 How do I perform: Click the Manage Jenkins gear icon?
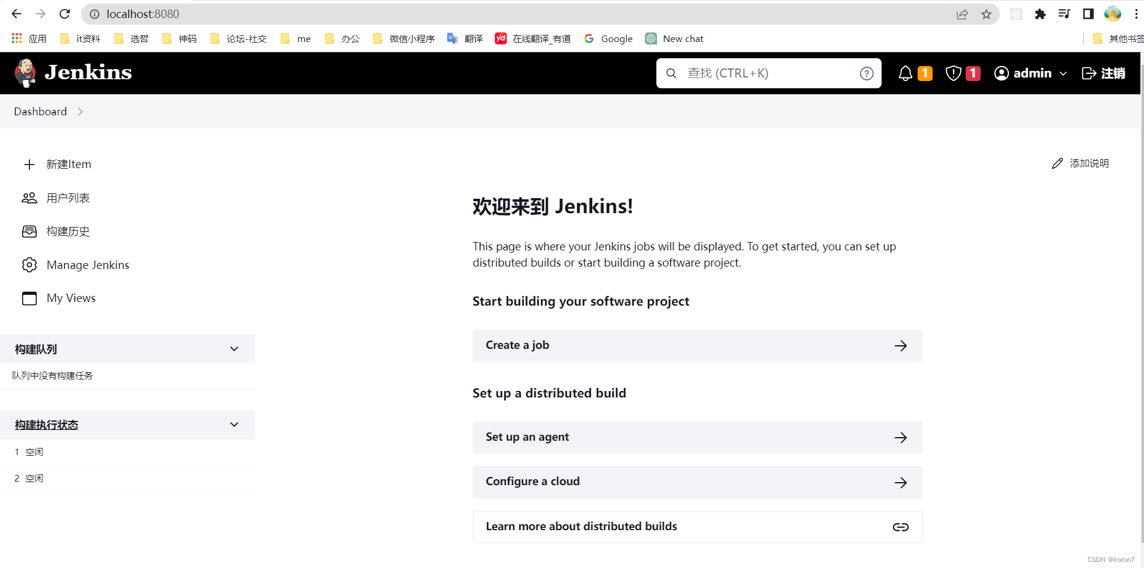(x=29, y=265)
